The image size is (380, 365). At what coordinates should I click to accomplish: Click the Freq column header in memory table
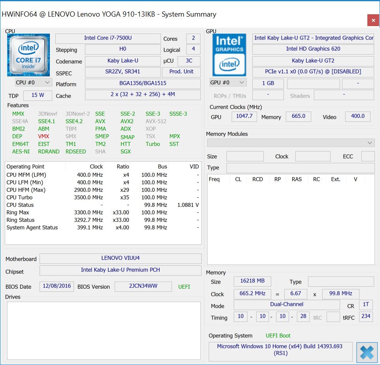point(214,179)
